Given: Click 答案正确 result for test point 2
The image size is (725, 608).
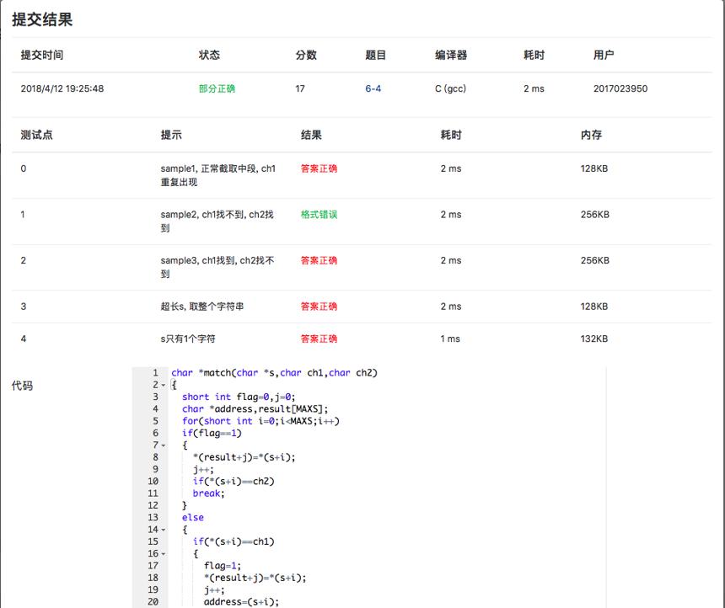Looking at the screenshot, I should [319, 260].
